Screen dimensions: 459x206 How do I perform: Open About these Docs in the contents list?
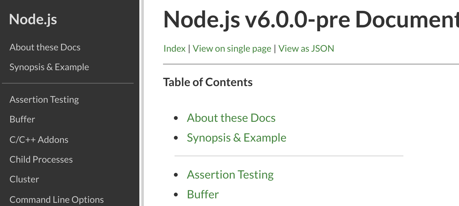231,118
